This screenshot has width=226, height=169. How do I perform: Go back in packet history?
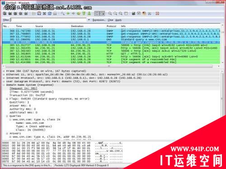pos(68,14)
